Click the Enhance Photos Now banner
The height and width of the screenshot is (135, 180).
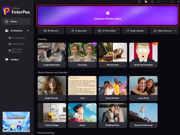108,16
